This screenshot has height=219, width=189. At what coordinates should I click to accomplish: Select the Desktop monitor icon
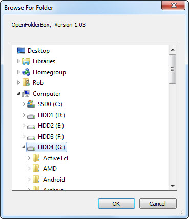coord(21,51)
